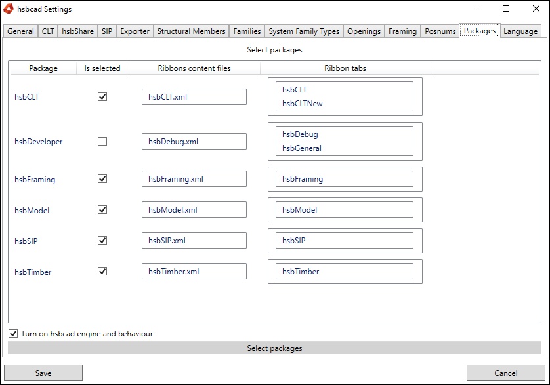Viewport: 550px width, 385px height.
Task: Open the hsbShare tab
Action: click(77, 31)
